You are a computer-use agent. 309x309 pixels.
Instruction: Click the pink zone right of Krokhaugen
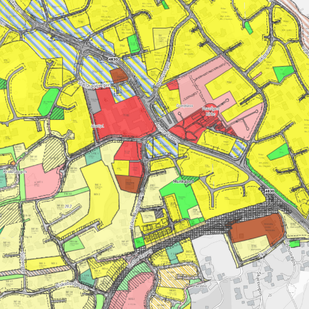pyautogui.click(x=43, y=182)
